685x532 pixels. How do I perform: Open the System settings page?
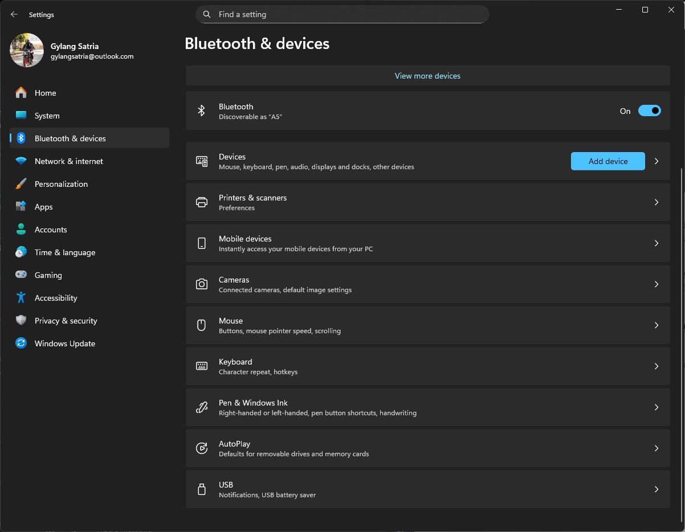tap(47, 116)
